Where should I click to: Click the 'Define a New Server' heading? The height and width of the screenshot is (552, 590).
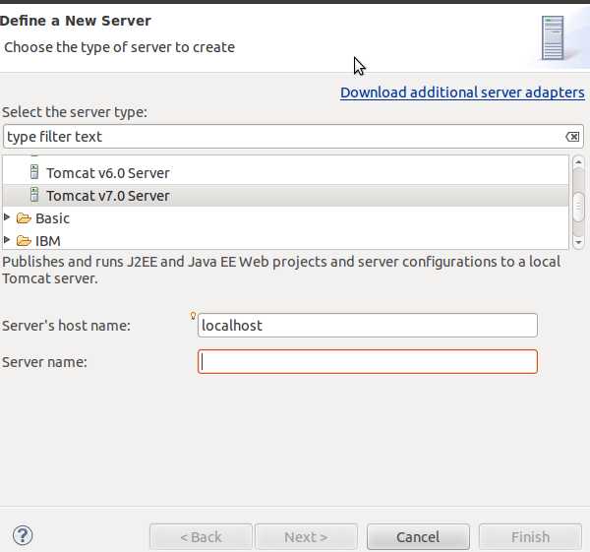tap(76, 21)
